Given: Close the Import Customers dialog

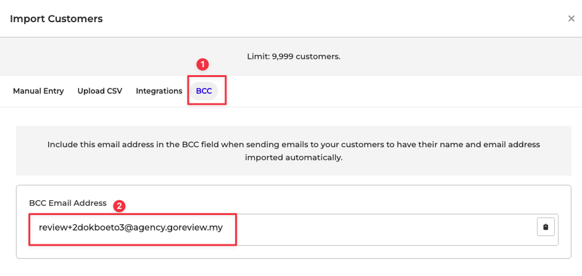Looking at the screenshot, I should (x=571, y=19).
